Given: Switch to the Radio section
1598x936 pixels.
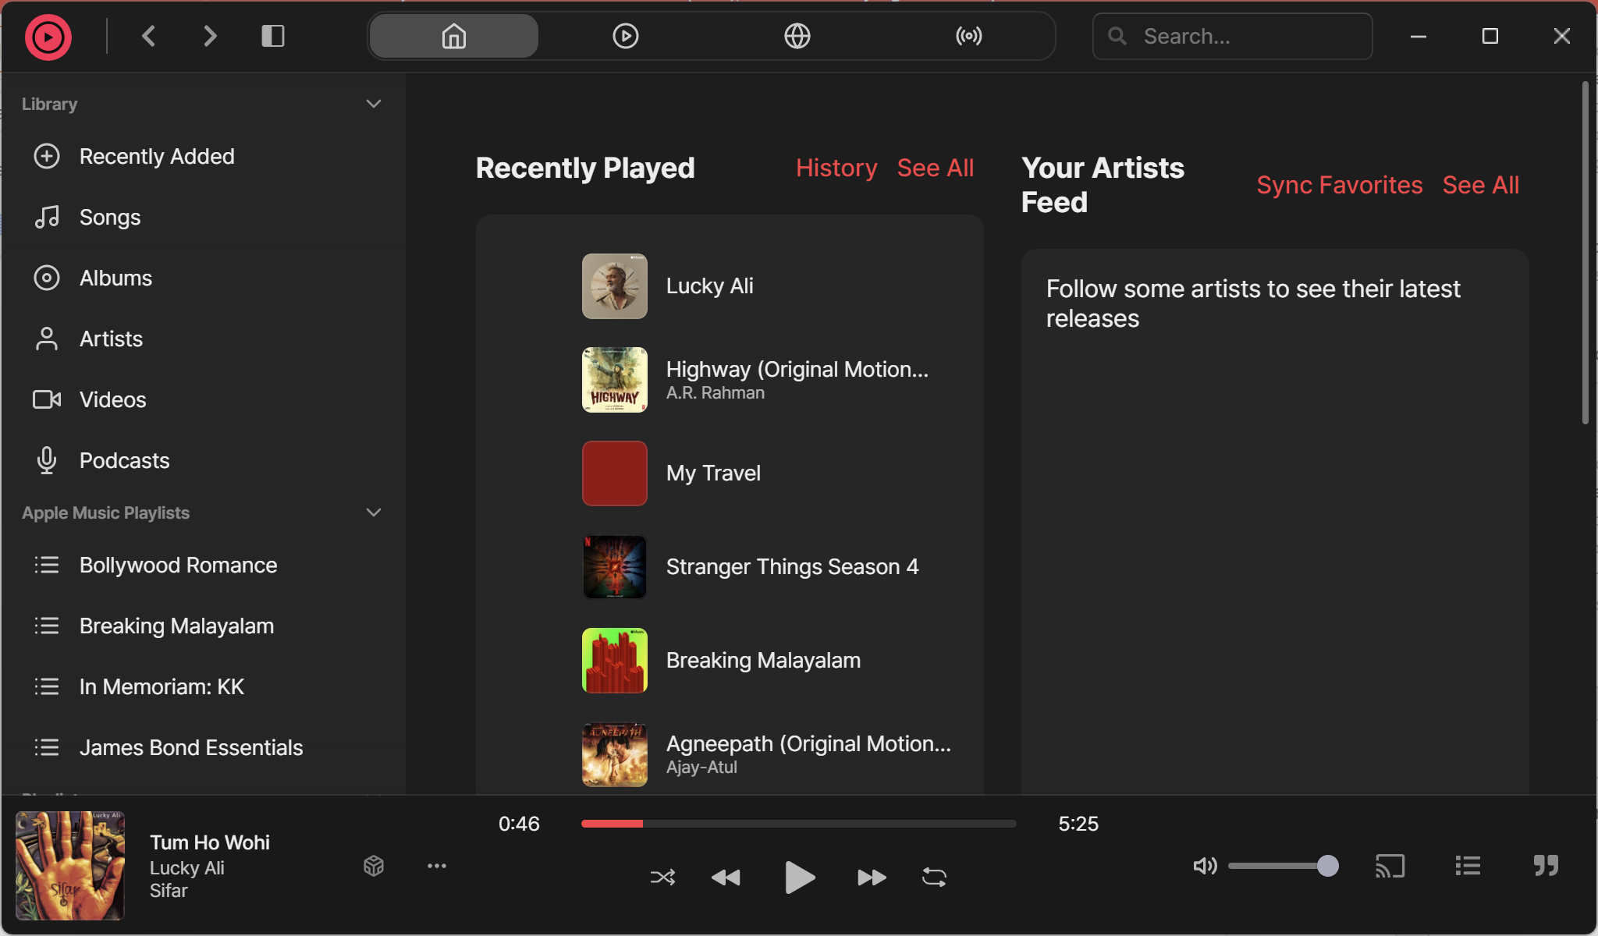Looking at the screenshot, I should [968, 35].
